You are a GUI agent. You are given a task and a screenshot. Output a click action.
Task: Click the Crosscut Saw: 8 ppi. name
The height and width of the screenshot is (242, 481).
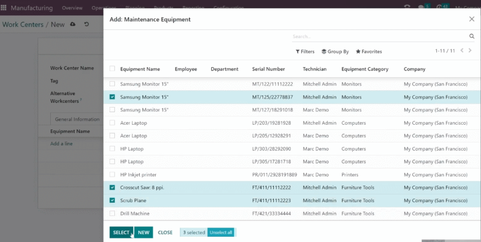[142, 188]
